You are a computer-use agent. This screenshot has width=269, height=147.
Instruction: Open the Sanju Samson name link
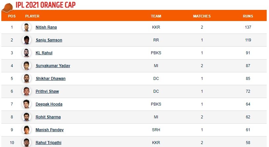pyautogui.click(x=49, y=40)
